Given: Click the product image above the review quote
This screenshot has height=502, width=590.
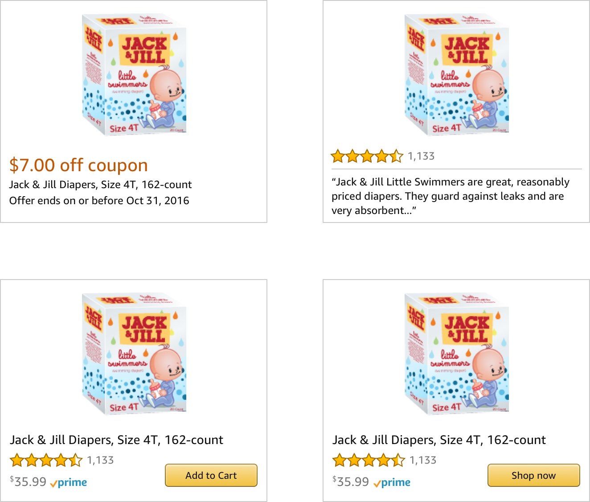Looking at the screenshot, I should coord(457,75).
